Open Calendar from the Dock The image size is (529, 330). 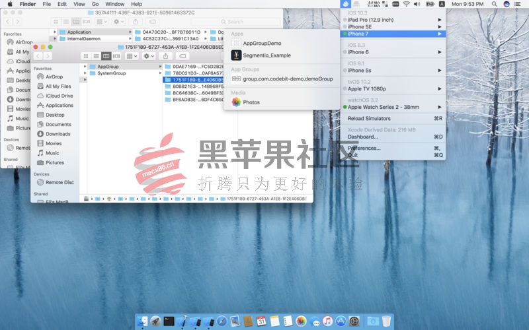tap(261, 321)
